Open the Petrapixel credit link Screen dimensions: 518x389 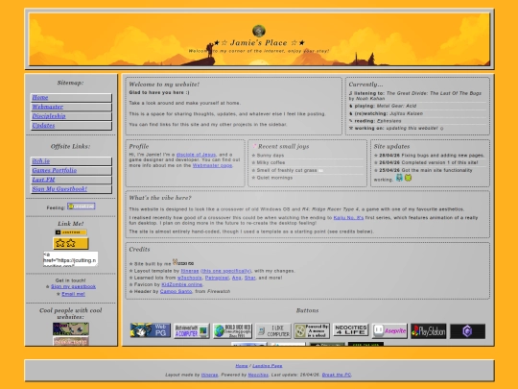[x=217, y=278]
